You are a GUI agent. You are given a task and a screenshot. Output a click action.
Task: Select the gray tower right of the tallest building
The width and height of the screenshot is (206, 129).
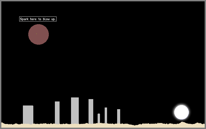[91, 111]
